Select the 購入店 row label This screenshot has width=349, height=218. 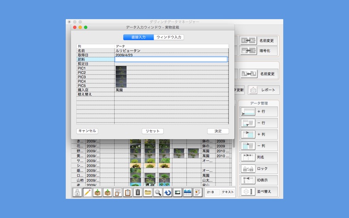(83, 90)
